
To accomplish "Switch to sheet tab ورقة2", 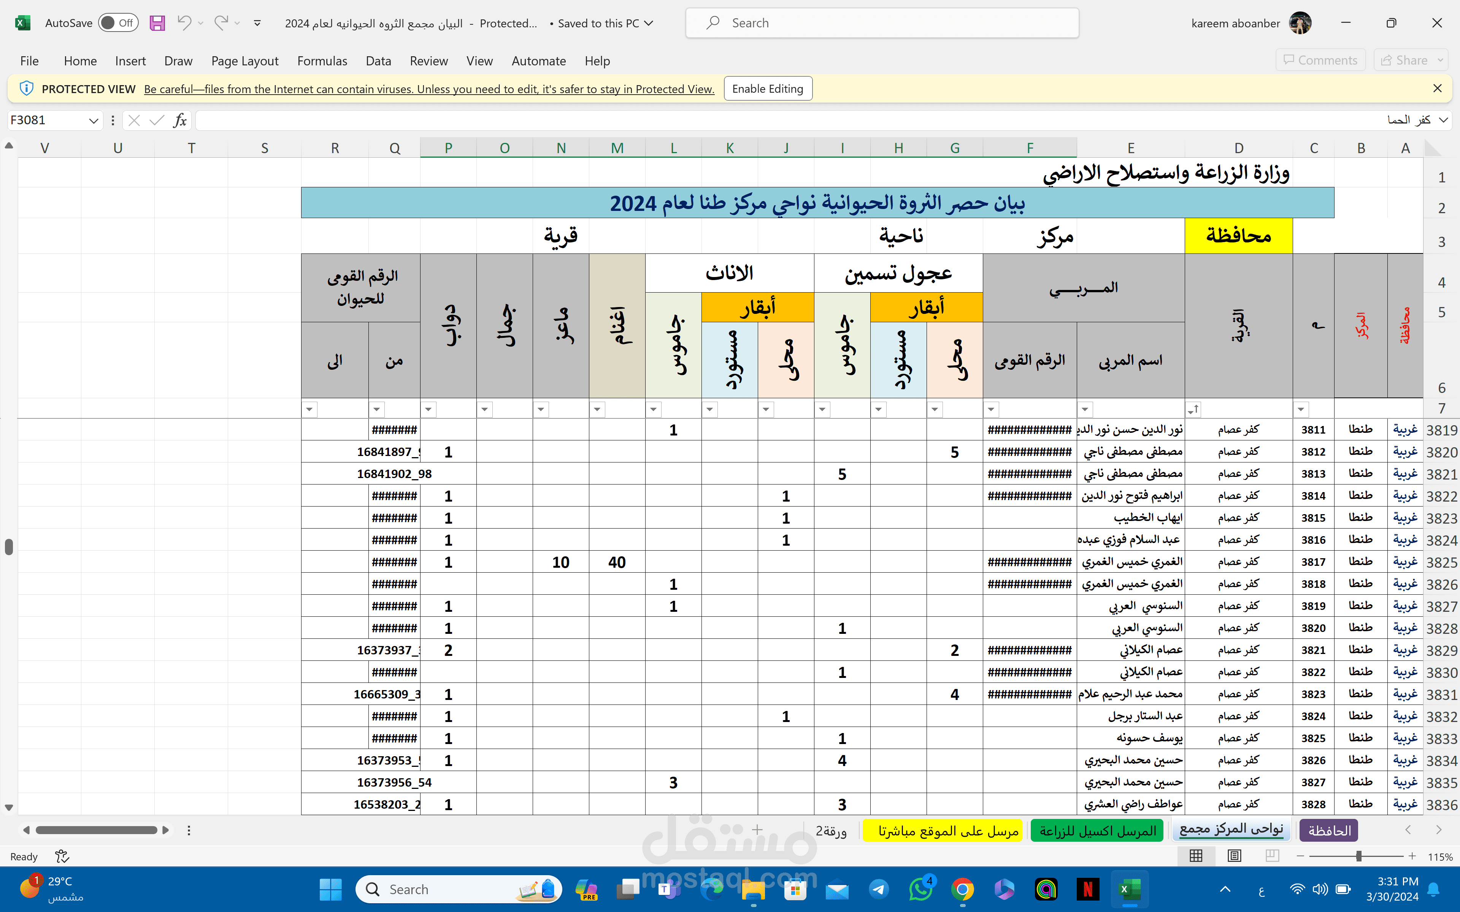I will (832, 831).
